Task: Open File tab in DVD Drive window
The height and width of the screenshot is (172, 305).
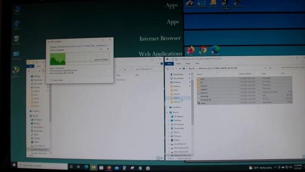Action: [x=169, y=64]
